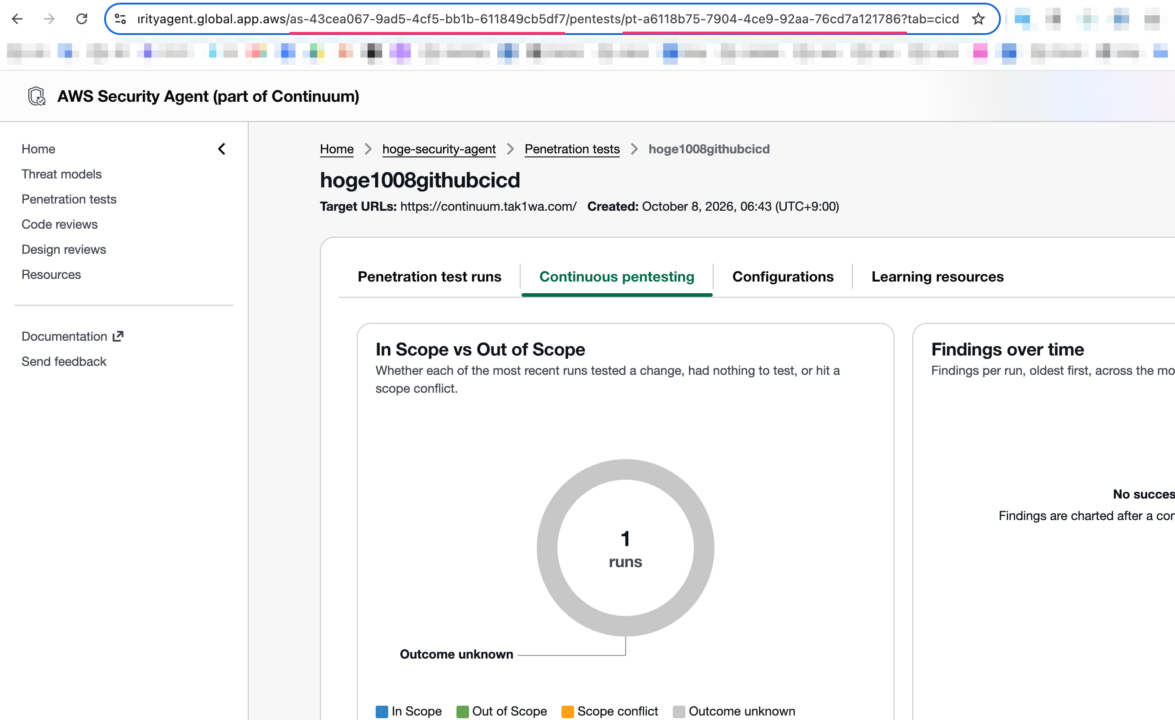Click the hoge-security-agent breadcrumb
1175x720 pixels.
[x=439, y=149]
